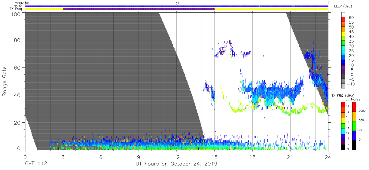Click range gate 40 on y-axis
The width and height of the screenshot is (369, 170).
click(x=17, y=95)
